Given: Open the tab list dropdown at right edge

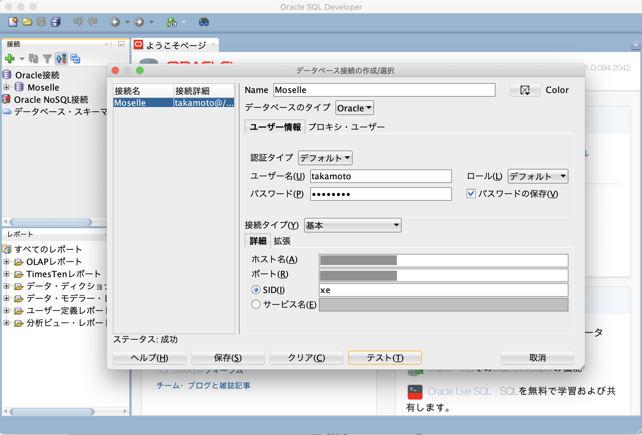Looking at the screenshot, I should pos(636,46).
